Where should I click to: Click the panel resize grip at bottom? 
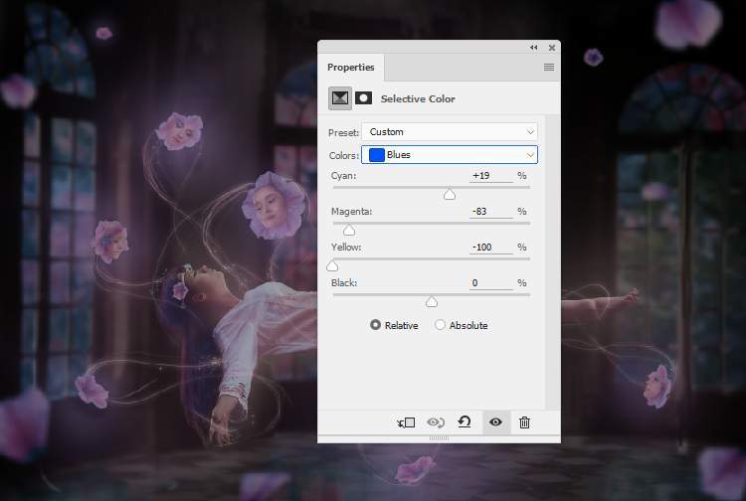[x=439, y=438]
